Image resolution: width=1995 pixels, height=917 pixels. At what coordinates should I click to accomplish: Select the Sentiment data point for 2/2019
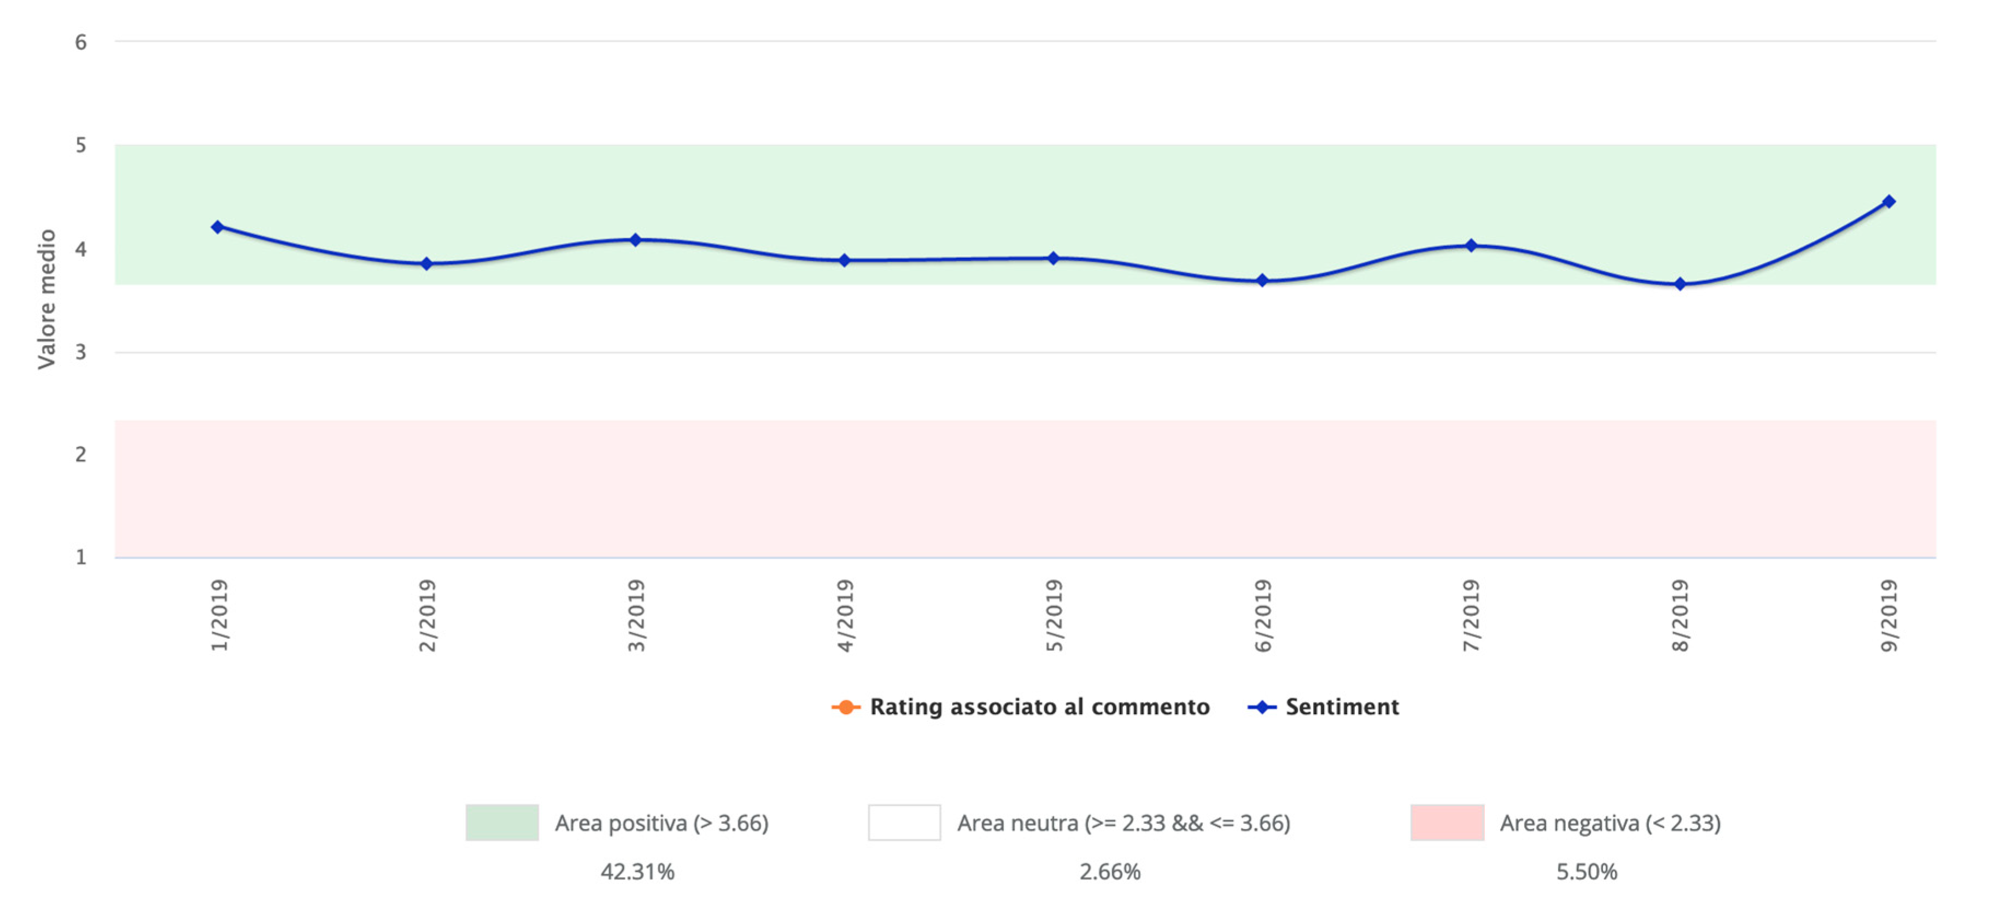pos(426,264)
